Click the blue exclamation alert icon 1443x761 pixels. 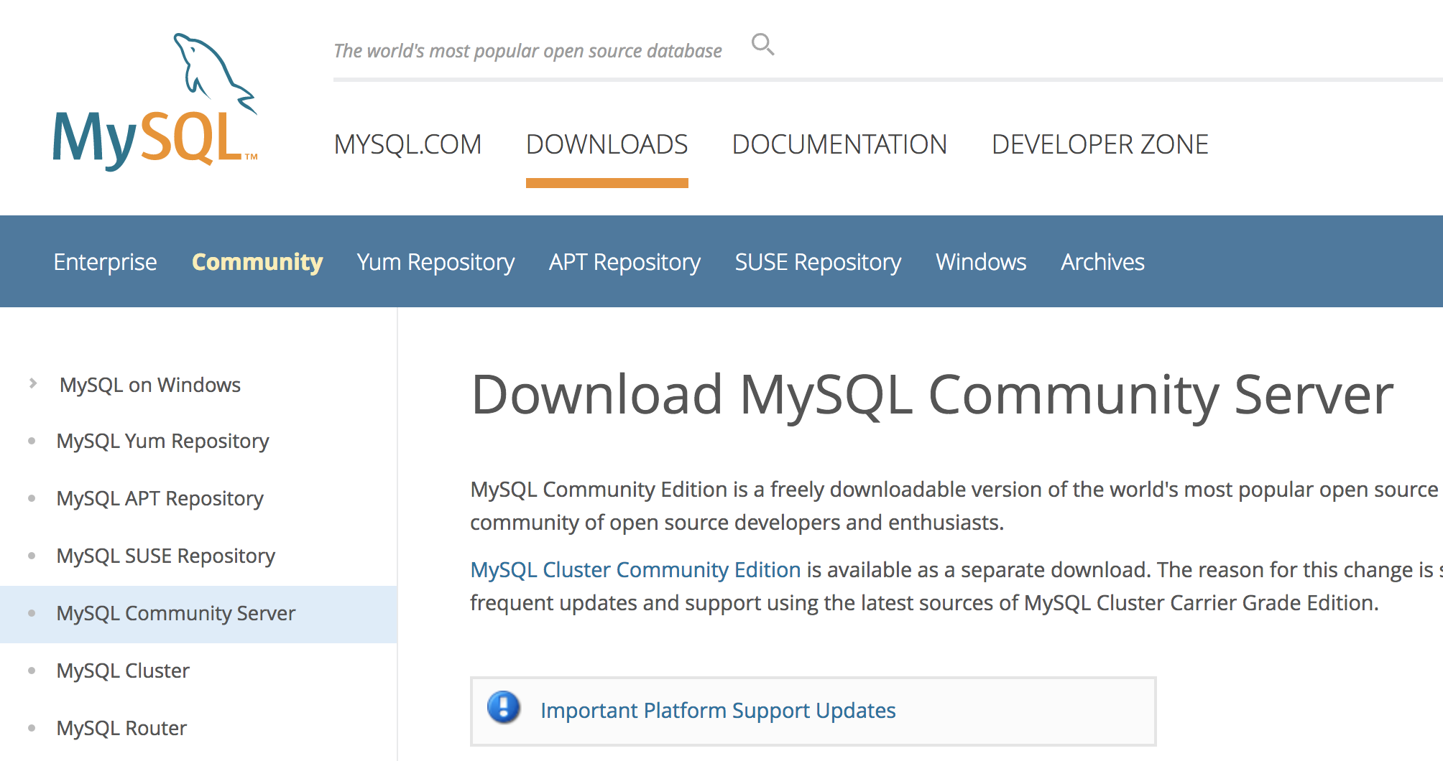504,707
